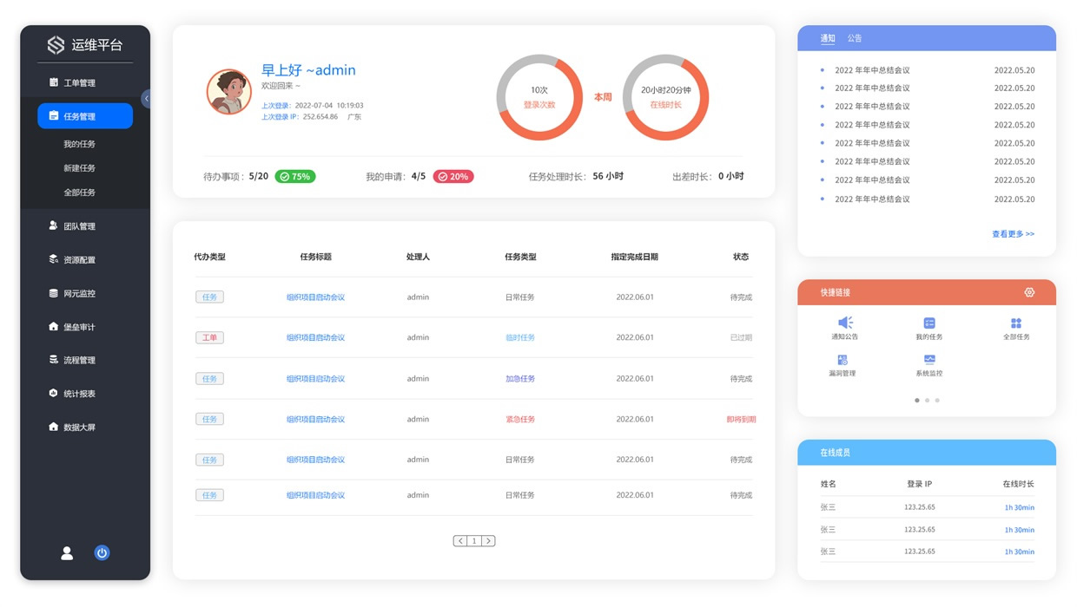1077x607 pixels.
Task: Expand the 团队管理 sidebar menu
Action: pos(79,226)
